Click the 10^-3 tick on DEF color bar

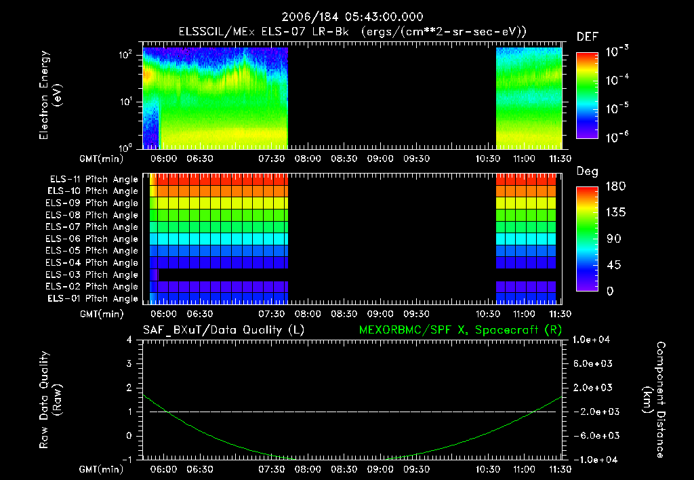pos(617,51)
